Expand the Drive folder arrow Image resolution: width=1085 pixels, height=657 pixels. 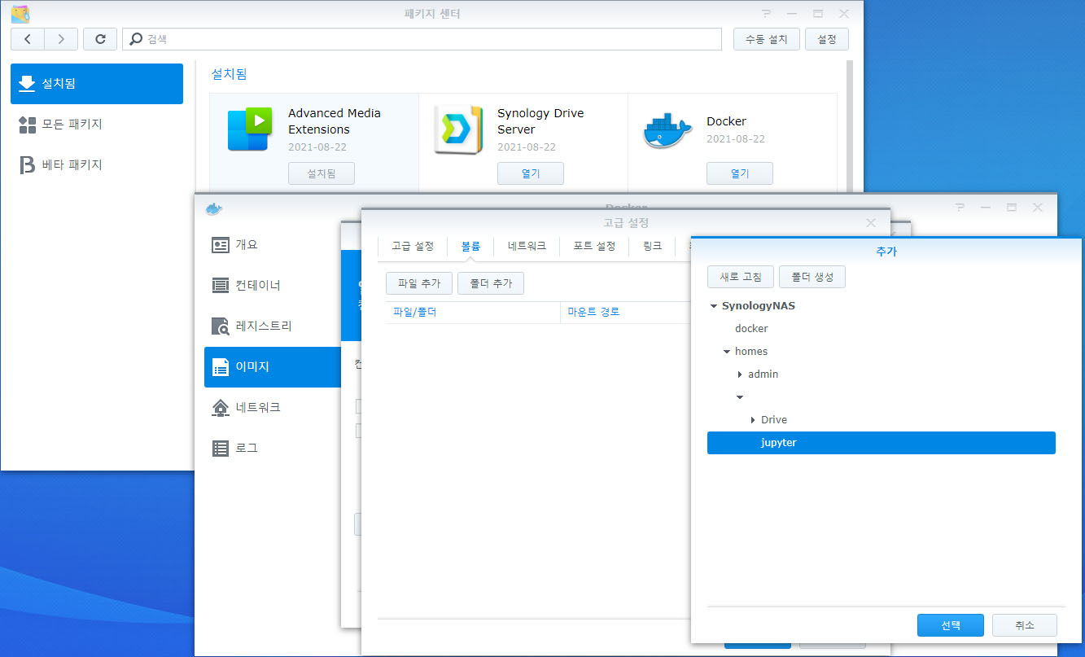(753, 420)
